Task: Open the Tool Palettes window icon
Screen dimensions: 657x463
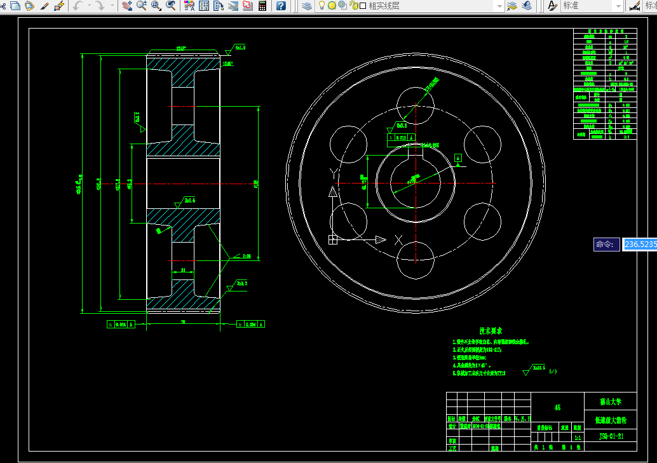Action: [219, 6]
